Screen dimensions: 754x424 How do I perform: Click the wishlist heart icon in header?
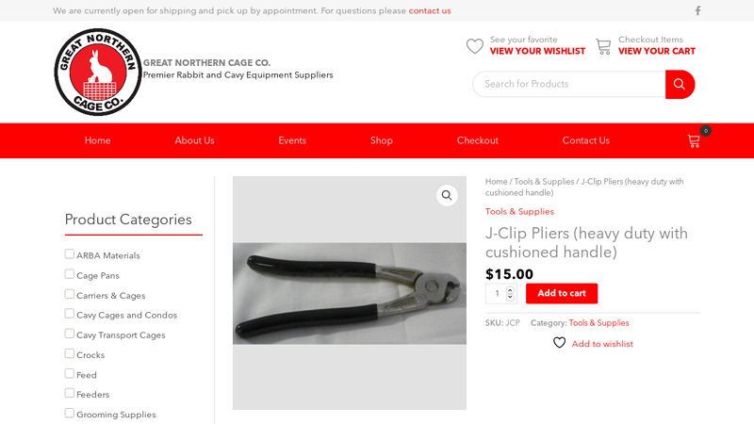[x=475, y=46]
